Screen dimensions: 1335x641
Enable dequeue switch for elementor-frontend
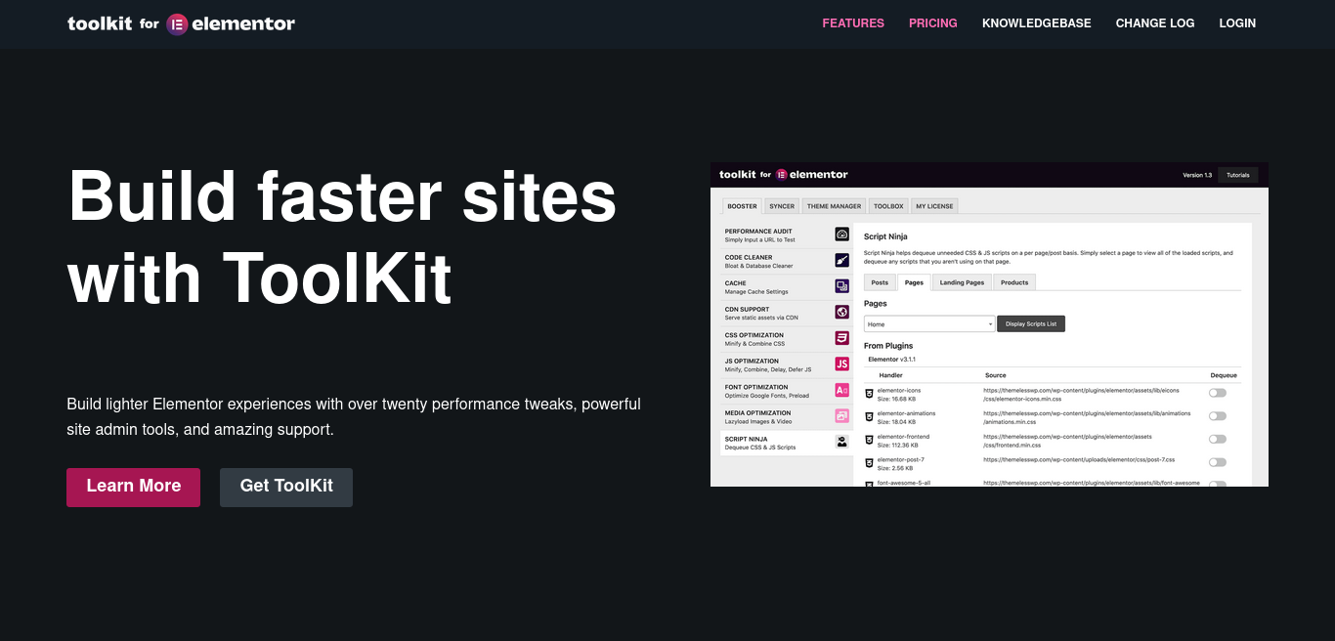pyautogui.click(x=1217, y=440)
